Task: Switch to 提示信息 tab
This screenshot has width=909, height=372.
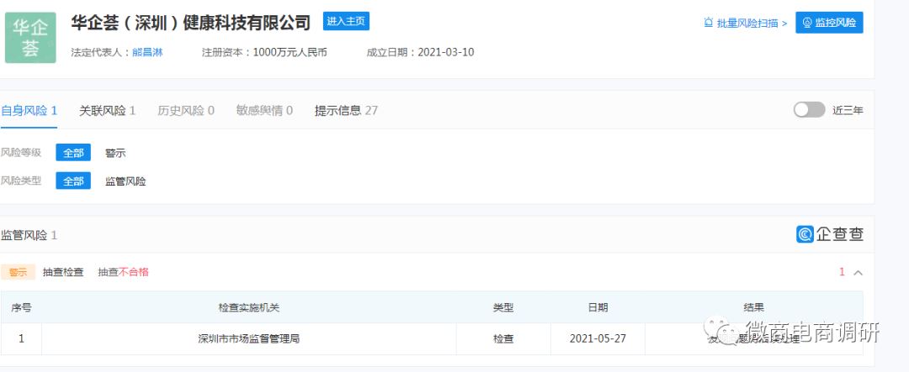Action: (x=346, y=111)
